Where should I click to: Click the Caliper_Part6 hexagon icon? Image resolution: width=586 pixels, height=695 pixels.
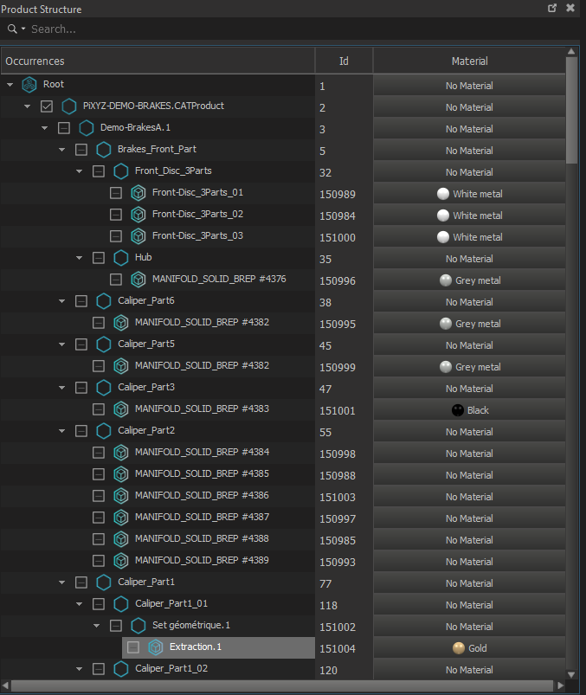tap(103, 301)
